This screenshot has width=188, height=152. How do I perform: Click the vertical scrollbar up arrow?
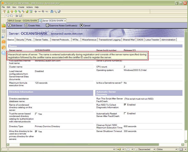coord(186,30)
